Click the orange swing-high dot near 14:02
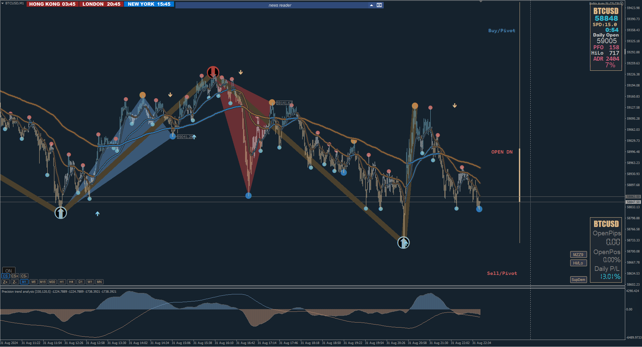The height and width of the screenshot is (347, 642). pos(143,95)
